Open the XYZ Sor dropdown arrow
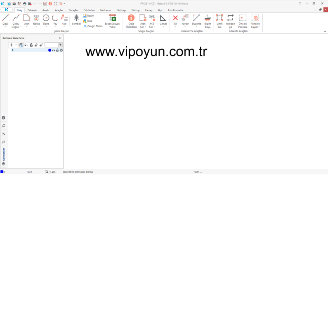Screen dimensions: 328x331 [154, 27]
